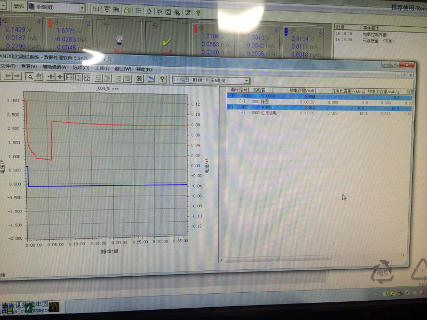
Task: Click the back arrow toolbar icon
Action: tap(8, 76)
